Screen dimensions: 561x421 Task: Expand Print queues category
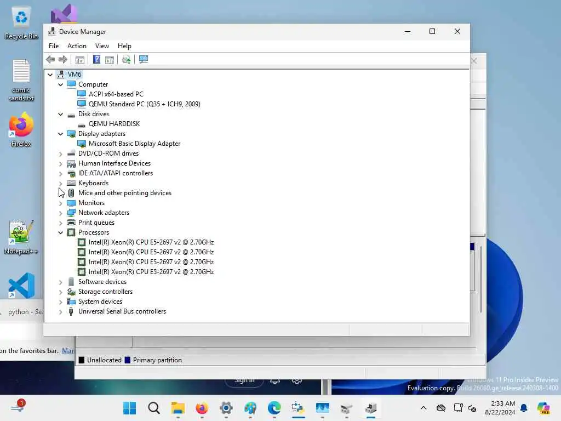tap(60, 223)
